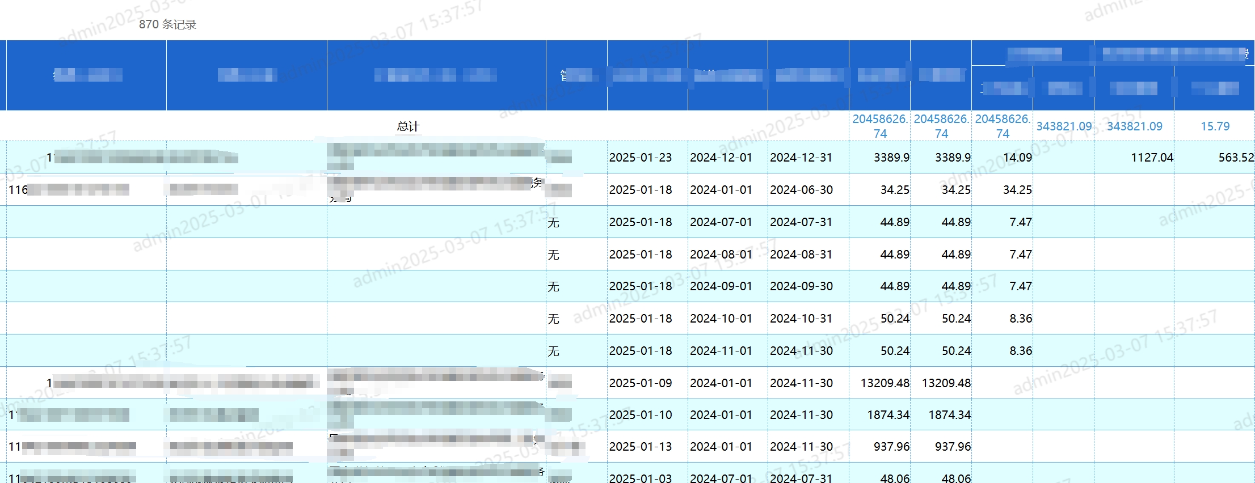Screen dimensions: 1255x483
Task: Click 2024-01-01 in the 2025-01-09 row
Action: (x=721, y=383)
